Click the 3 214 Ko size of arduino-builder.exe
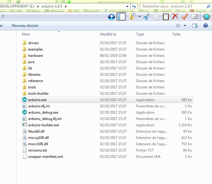Image resolution: width=212 pixels, height=184 pixels. coord(185,125)
